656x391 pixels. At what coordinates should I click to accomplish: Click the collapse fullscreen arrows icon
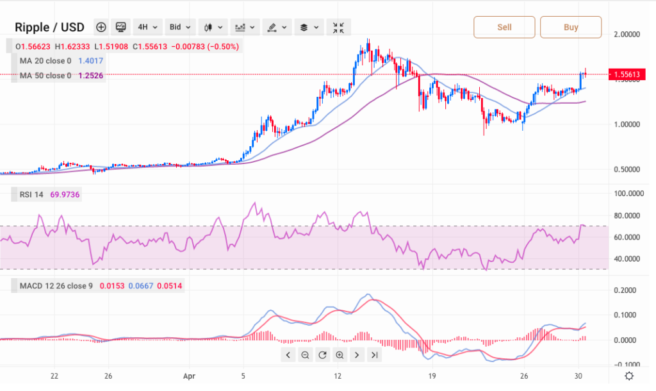[x=338, y=27]
